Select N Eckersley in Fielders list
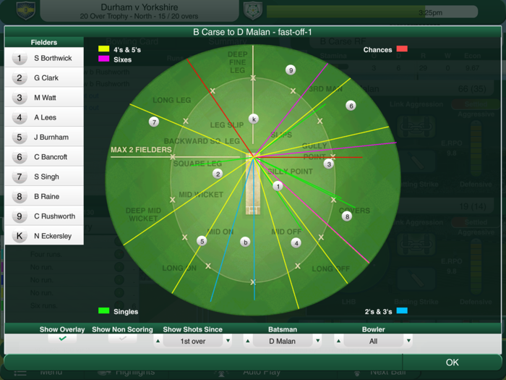 pyautogui.click(x=44, y=236)
